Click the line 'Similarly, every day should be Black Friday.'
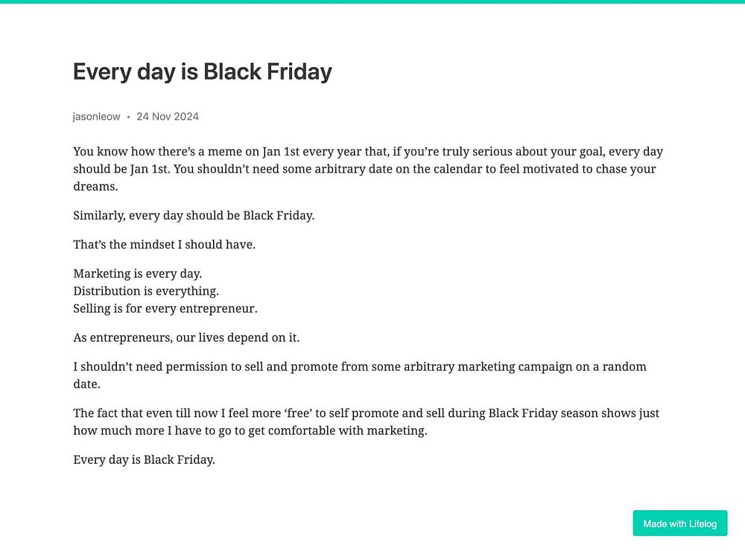This screenshot has height=551, width=745. [194, 215]
